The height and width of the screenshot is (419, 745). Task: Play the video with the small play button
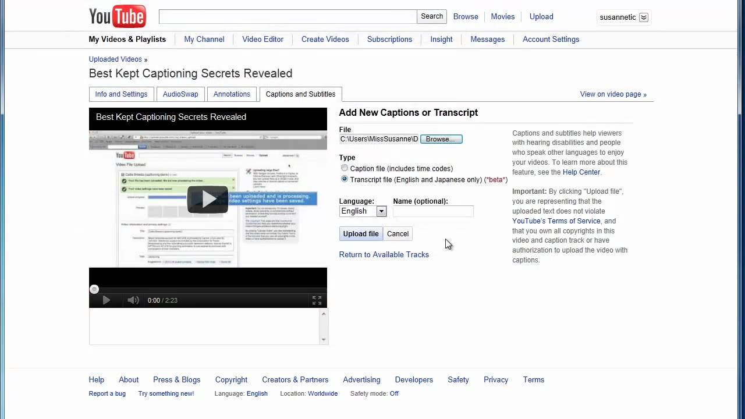pos(106,300)
